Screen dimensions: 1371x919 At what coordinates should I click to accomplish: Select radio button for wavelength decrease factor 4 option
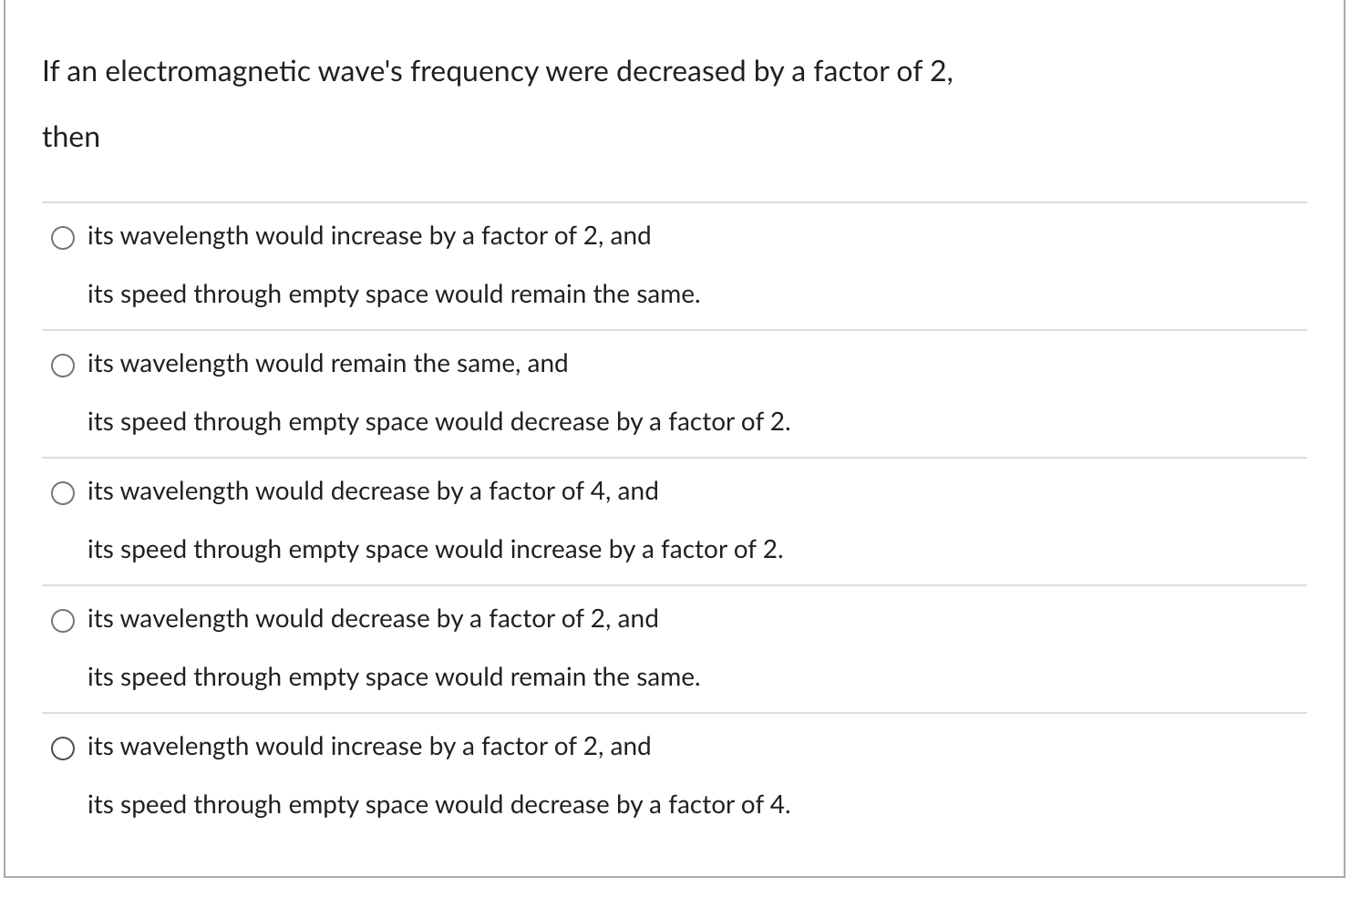point(62,494)
